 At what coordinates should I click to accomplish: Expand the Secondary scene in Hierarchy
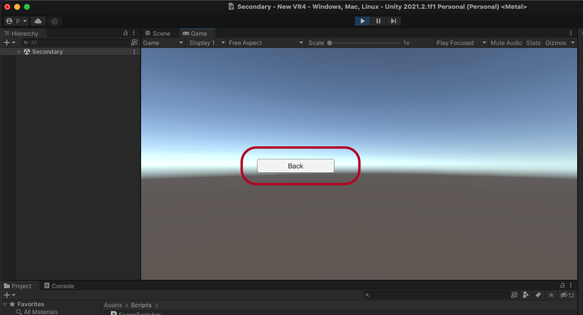19,52
